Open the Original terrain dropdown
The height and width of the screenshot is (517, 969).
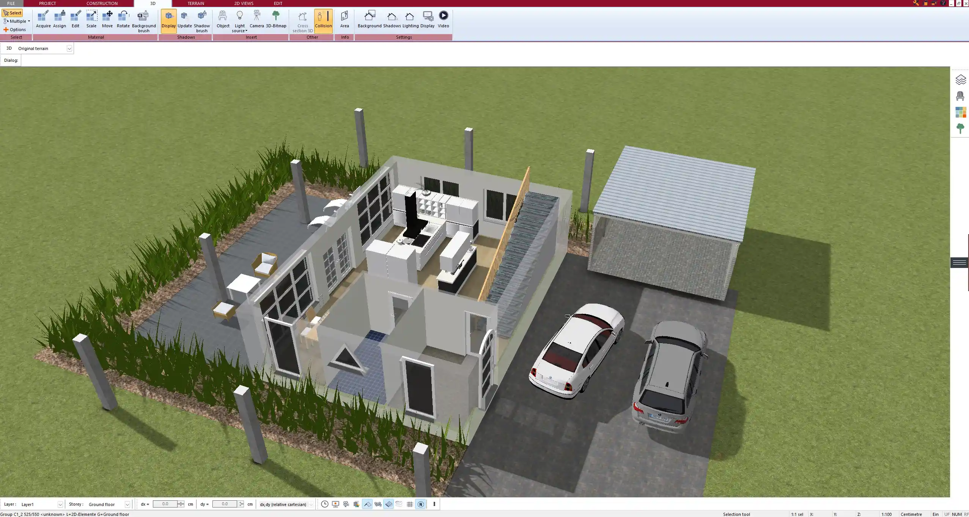(69, 48)
